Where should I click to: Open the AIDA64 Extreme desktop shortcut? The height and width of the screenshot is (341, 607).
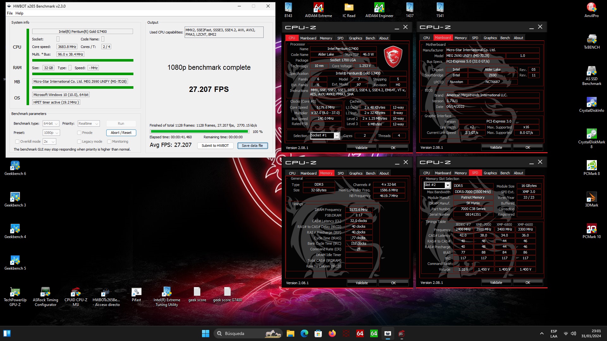[318, 10]
